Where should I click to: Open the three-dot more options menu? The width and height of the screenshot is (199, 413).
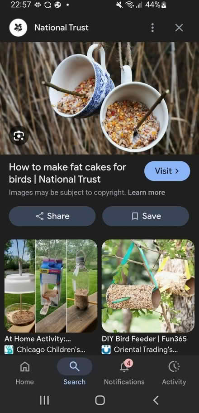point(152,28)
